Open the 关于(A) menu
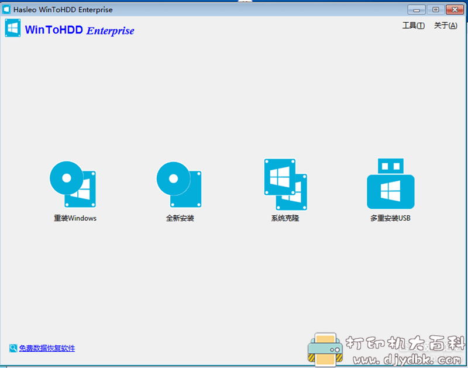The image size is (468, 368). click(445, 26)
